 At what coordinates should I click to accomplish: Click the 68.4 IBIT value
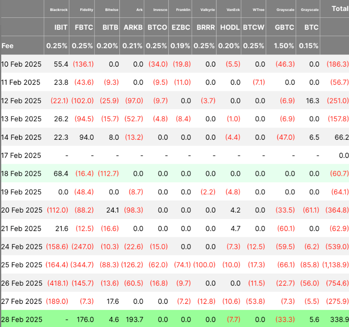[61, 174]
